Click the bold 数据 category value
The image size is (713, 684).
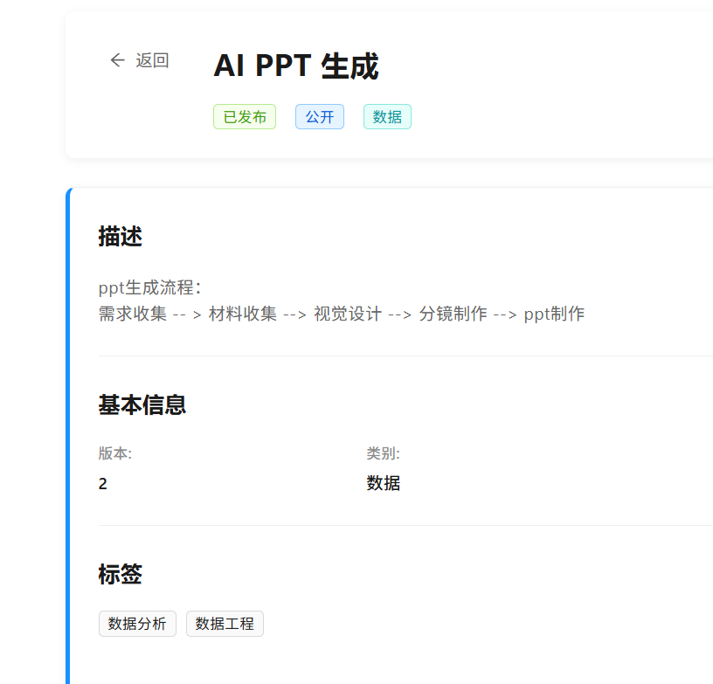coord(384,484)
